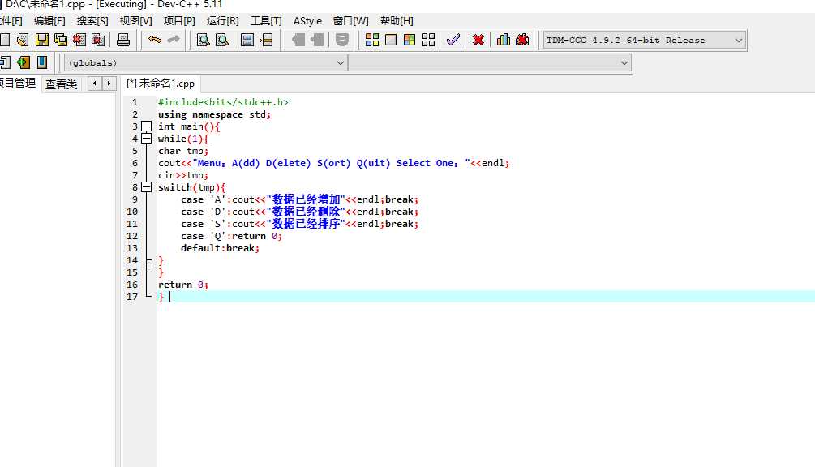Open the TDM-GCC compiler selection dropdown
815x467 pixels.
pos(738,40)
